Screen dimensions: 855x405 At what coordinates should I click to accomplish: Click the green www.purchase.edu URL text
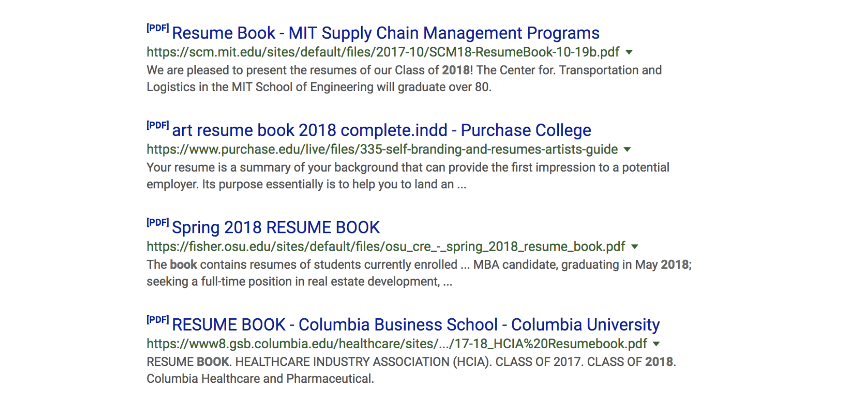click(x=382, y=149)
